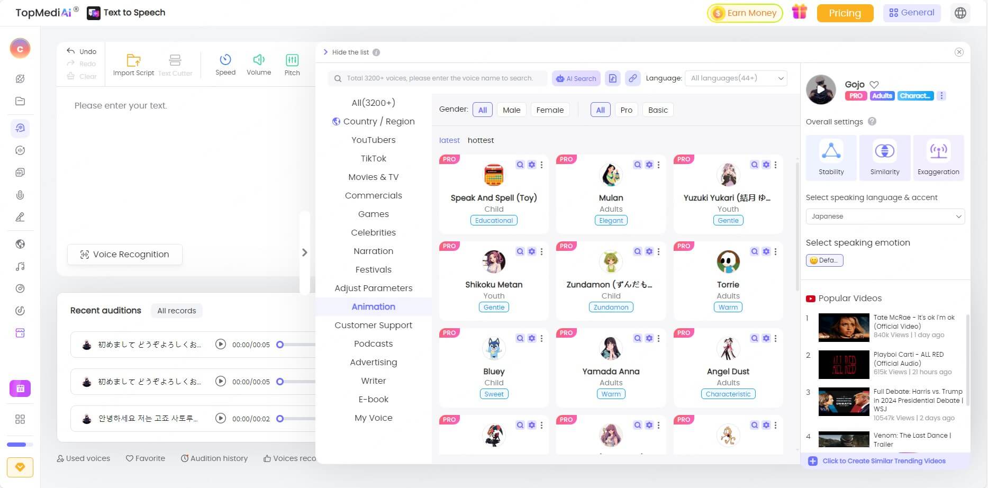Viewport: 988px width, 488px height.
Task: Click the Similarity setting icon
Action: (x=885, y=151)
